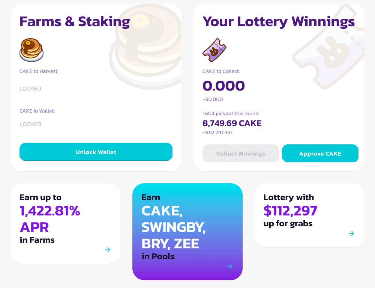Click the CAKE to Harvest label

pos(39,71)
